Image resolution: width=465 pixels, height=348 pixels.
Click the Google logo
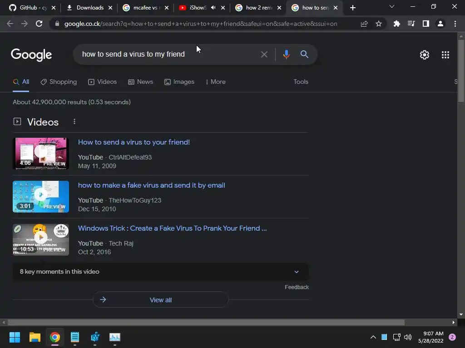(31, 55)
